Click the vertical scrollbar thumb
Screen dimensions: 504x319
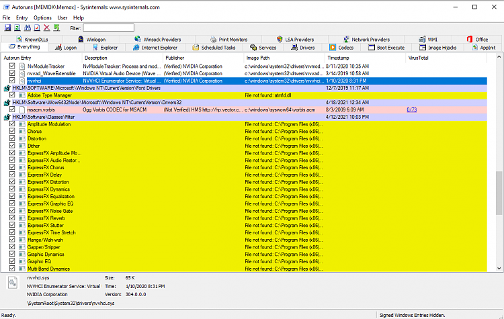[499, 193]
